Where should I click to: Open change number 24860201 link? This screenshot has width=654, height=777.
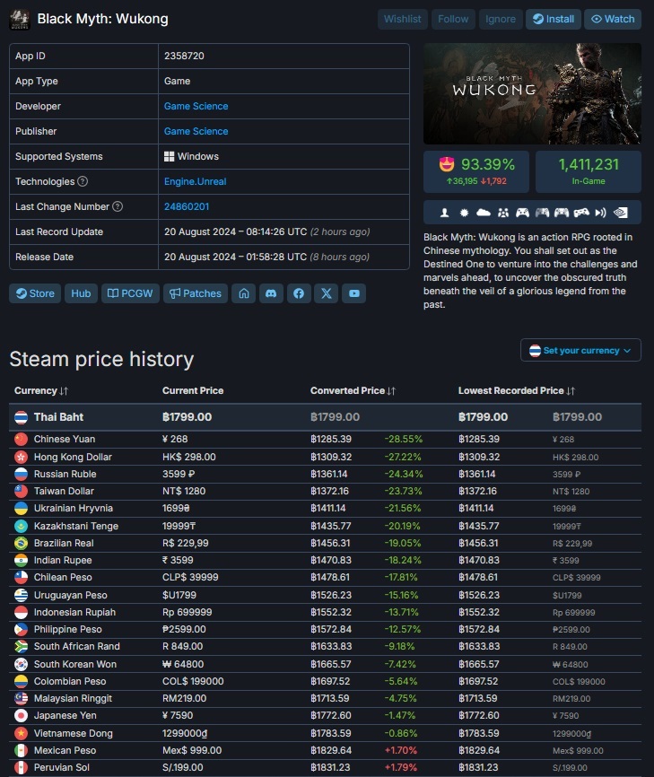(187, 206)
